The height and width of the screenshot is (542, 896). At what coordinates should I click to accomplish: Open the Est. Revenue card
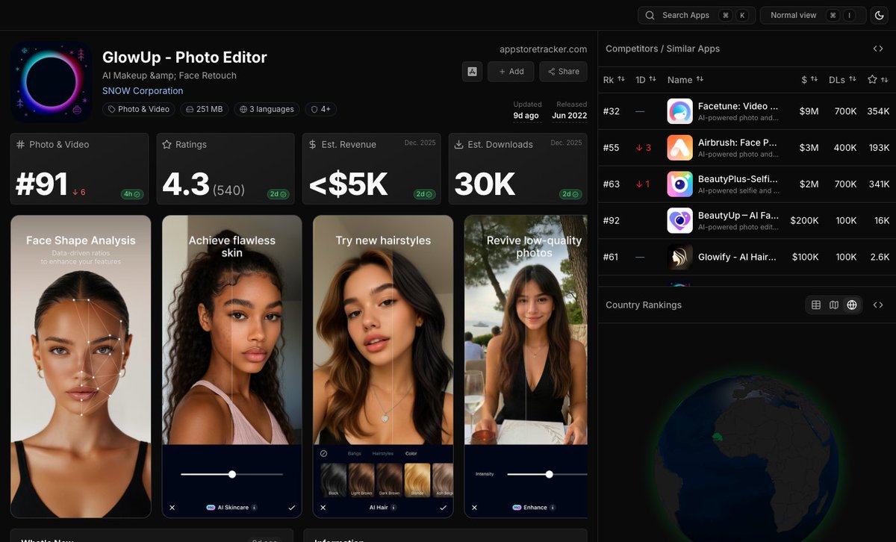(x=372, y=169)
